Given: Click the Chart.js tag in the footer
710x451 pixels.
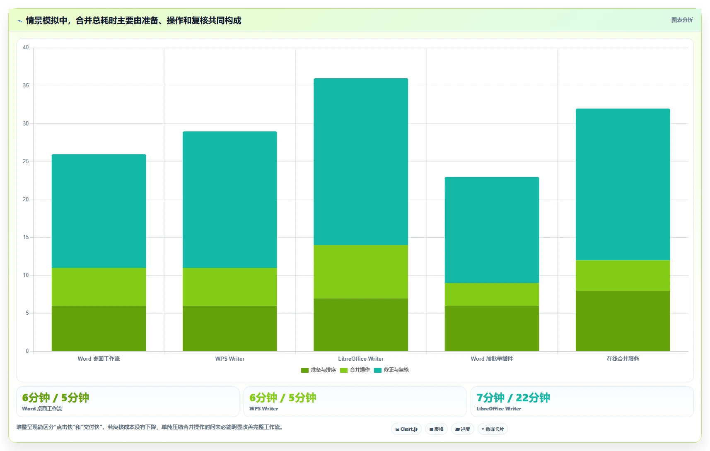Looking at the screenshot, I should click(406, 429).
